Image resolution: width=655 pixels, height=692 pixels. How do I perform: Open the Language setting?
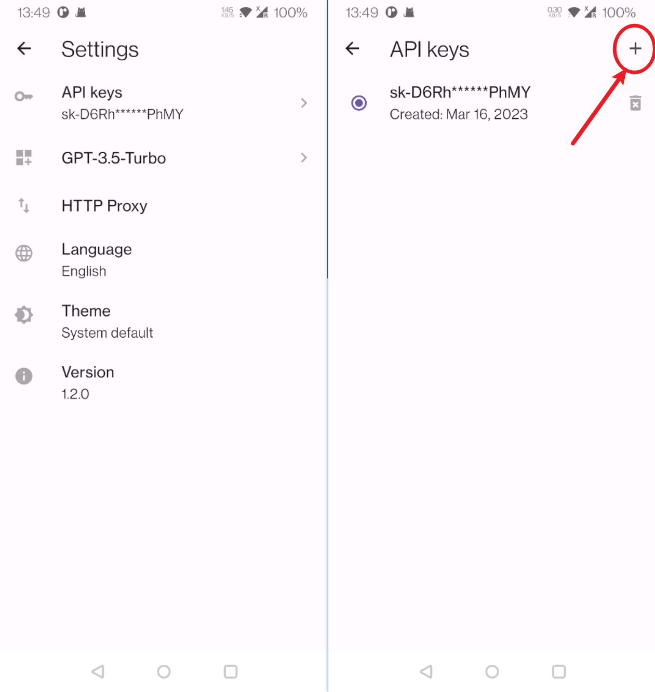164,260
